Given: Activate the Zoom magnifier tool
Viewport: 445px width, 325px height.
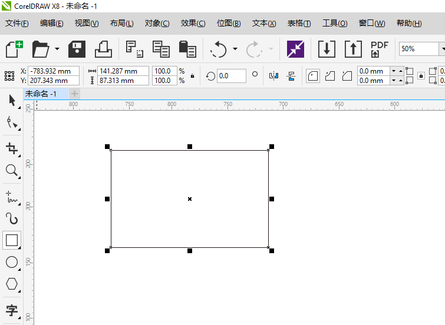Looking at the screenshot, I should pyautogui.click(x=12, y=170).
